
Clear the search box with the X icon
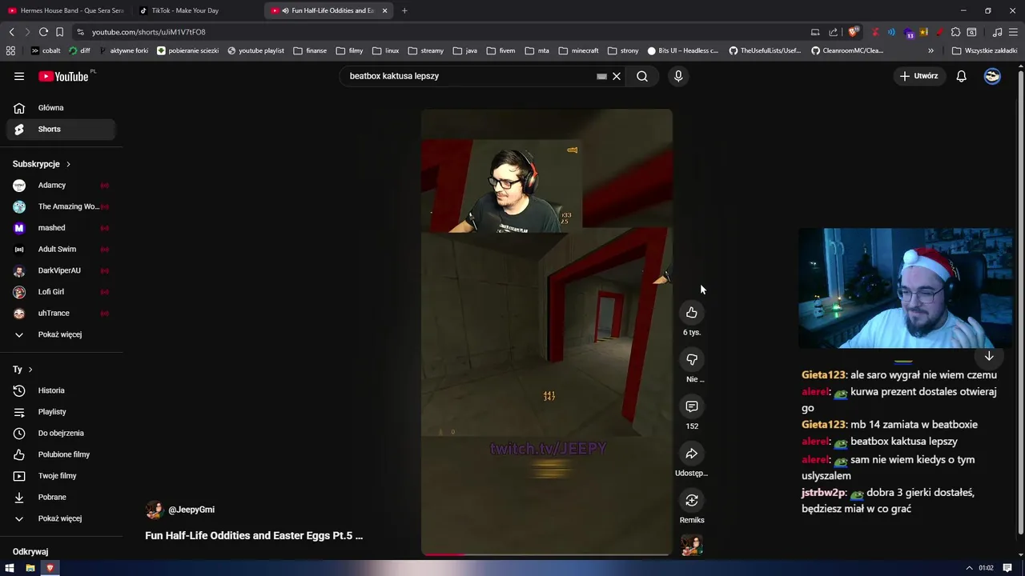coord(617,76)
